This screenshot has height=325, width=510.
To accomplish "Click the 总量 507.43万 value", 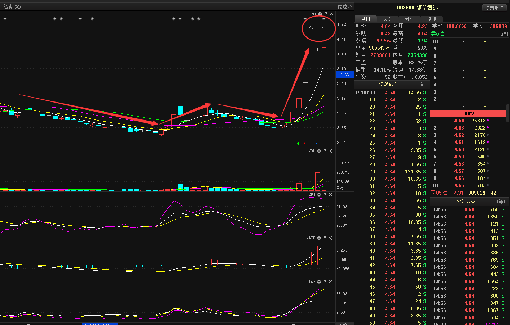I will click(x=379, y=48).
